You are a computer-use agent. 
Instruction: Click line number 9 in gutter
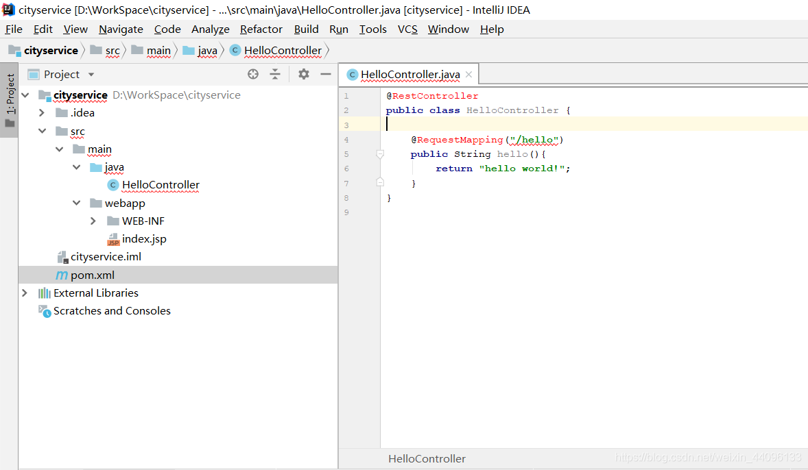coord(346,212)
